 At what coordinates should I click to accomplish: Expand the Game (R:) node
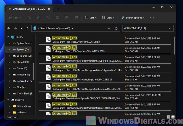pos(9,68)
